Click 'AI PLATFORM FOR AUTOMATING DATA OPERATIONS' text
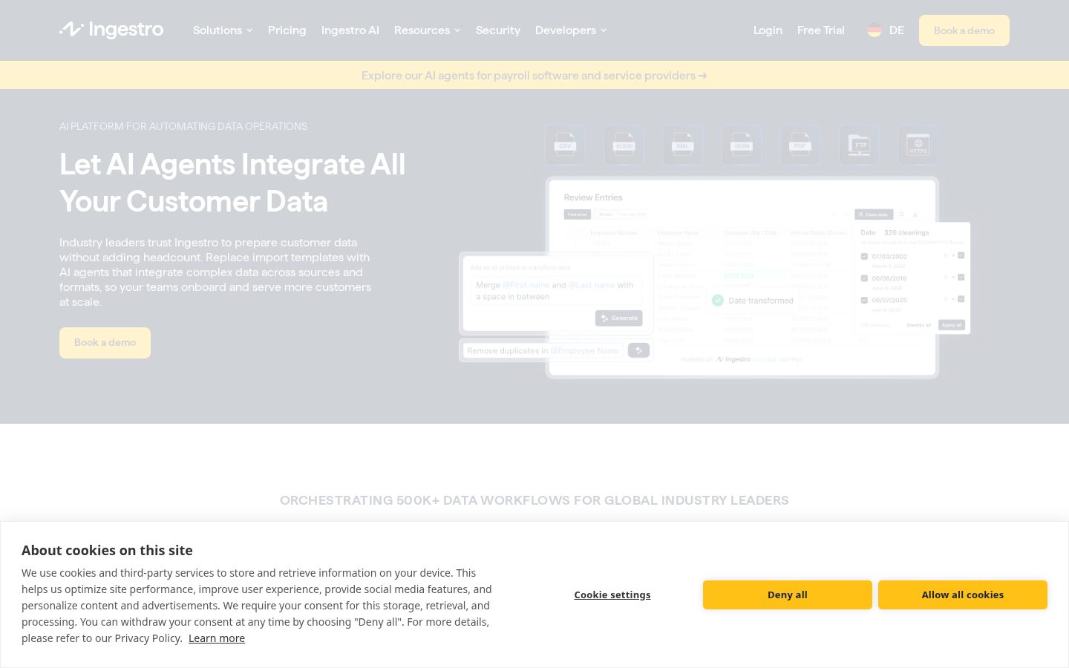The height and width of the screenshot is (668, 1069). [x=183, y=126]
